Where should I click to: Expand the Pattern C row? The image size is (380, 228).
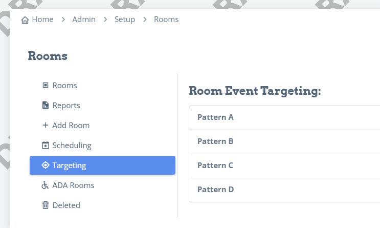point(284,166)
